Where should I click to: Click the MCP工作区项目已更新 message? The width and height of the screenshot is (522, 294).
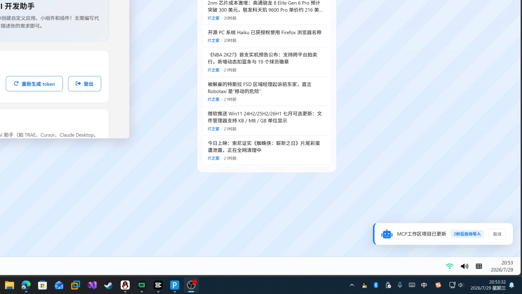421,234
